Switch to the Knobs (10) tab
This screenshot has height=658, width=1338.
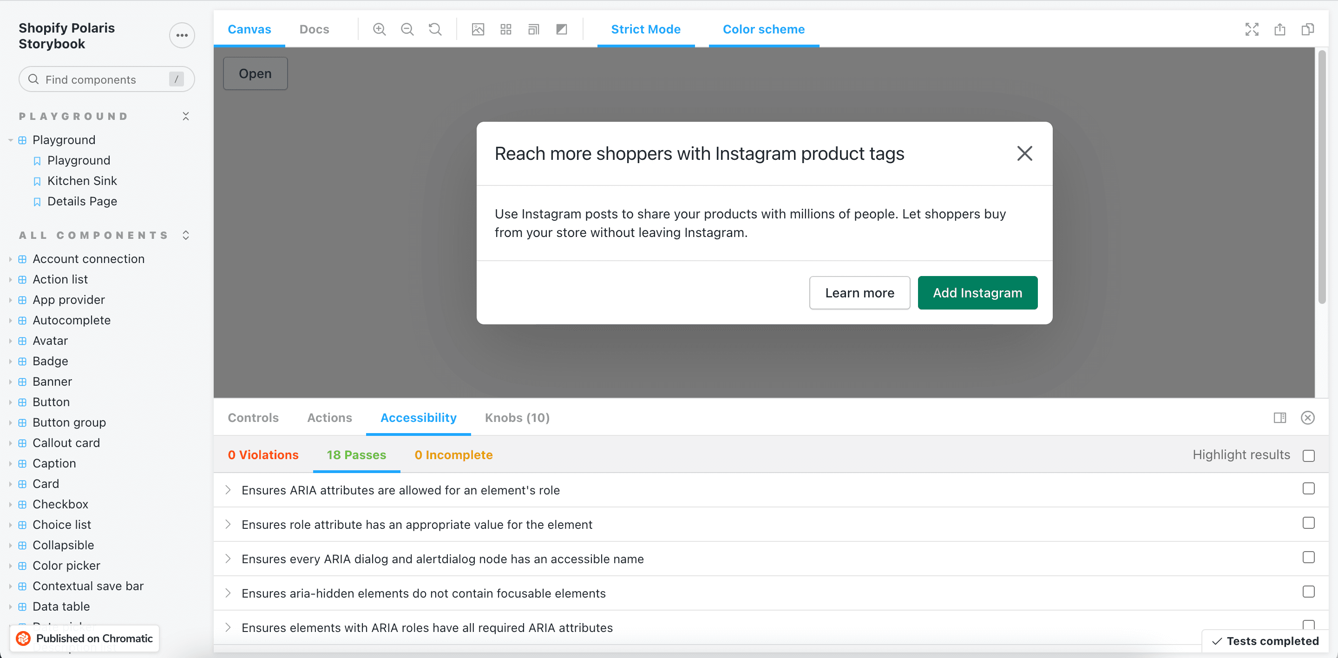[517, 417]
